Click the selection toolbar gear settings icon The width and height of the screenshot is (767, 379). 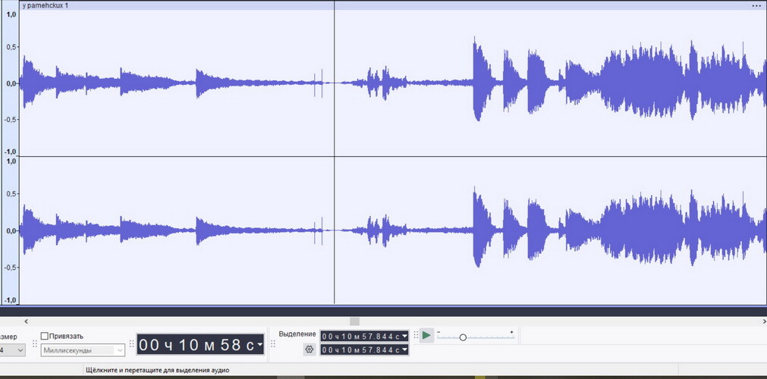click(x=309, y=349)
